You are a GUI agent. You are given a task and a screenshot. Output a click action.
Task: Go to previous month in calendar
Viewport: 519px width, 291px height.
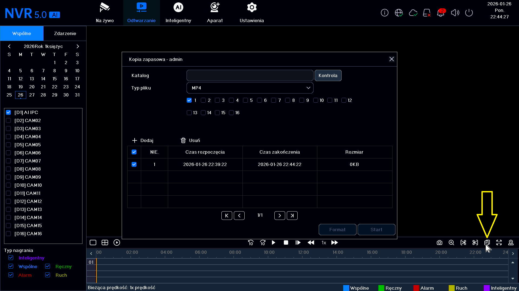pos(9,46)
